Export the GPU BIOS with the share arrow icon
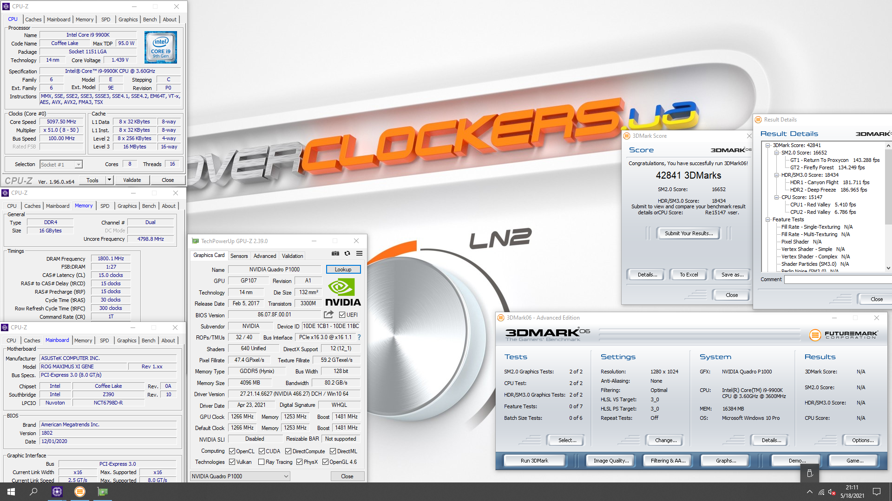The height and width of the screenshot is (501, 892). (328, 315)
